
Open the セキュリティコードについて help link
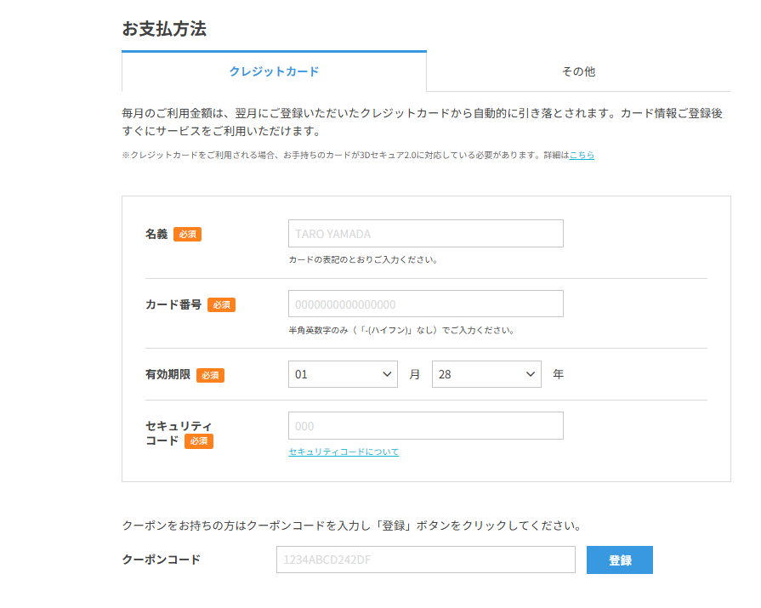(x=344, y=452)
